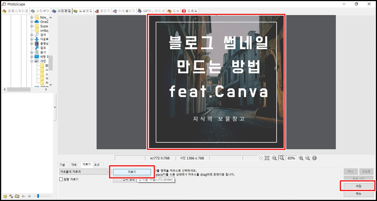Select the 자르기 crop tab

pos(86,164)
